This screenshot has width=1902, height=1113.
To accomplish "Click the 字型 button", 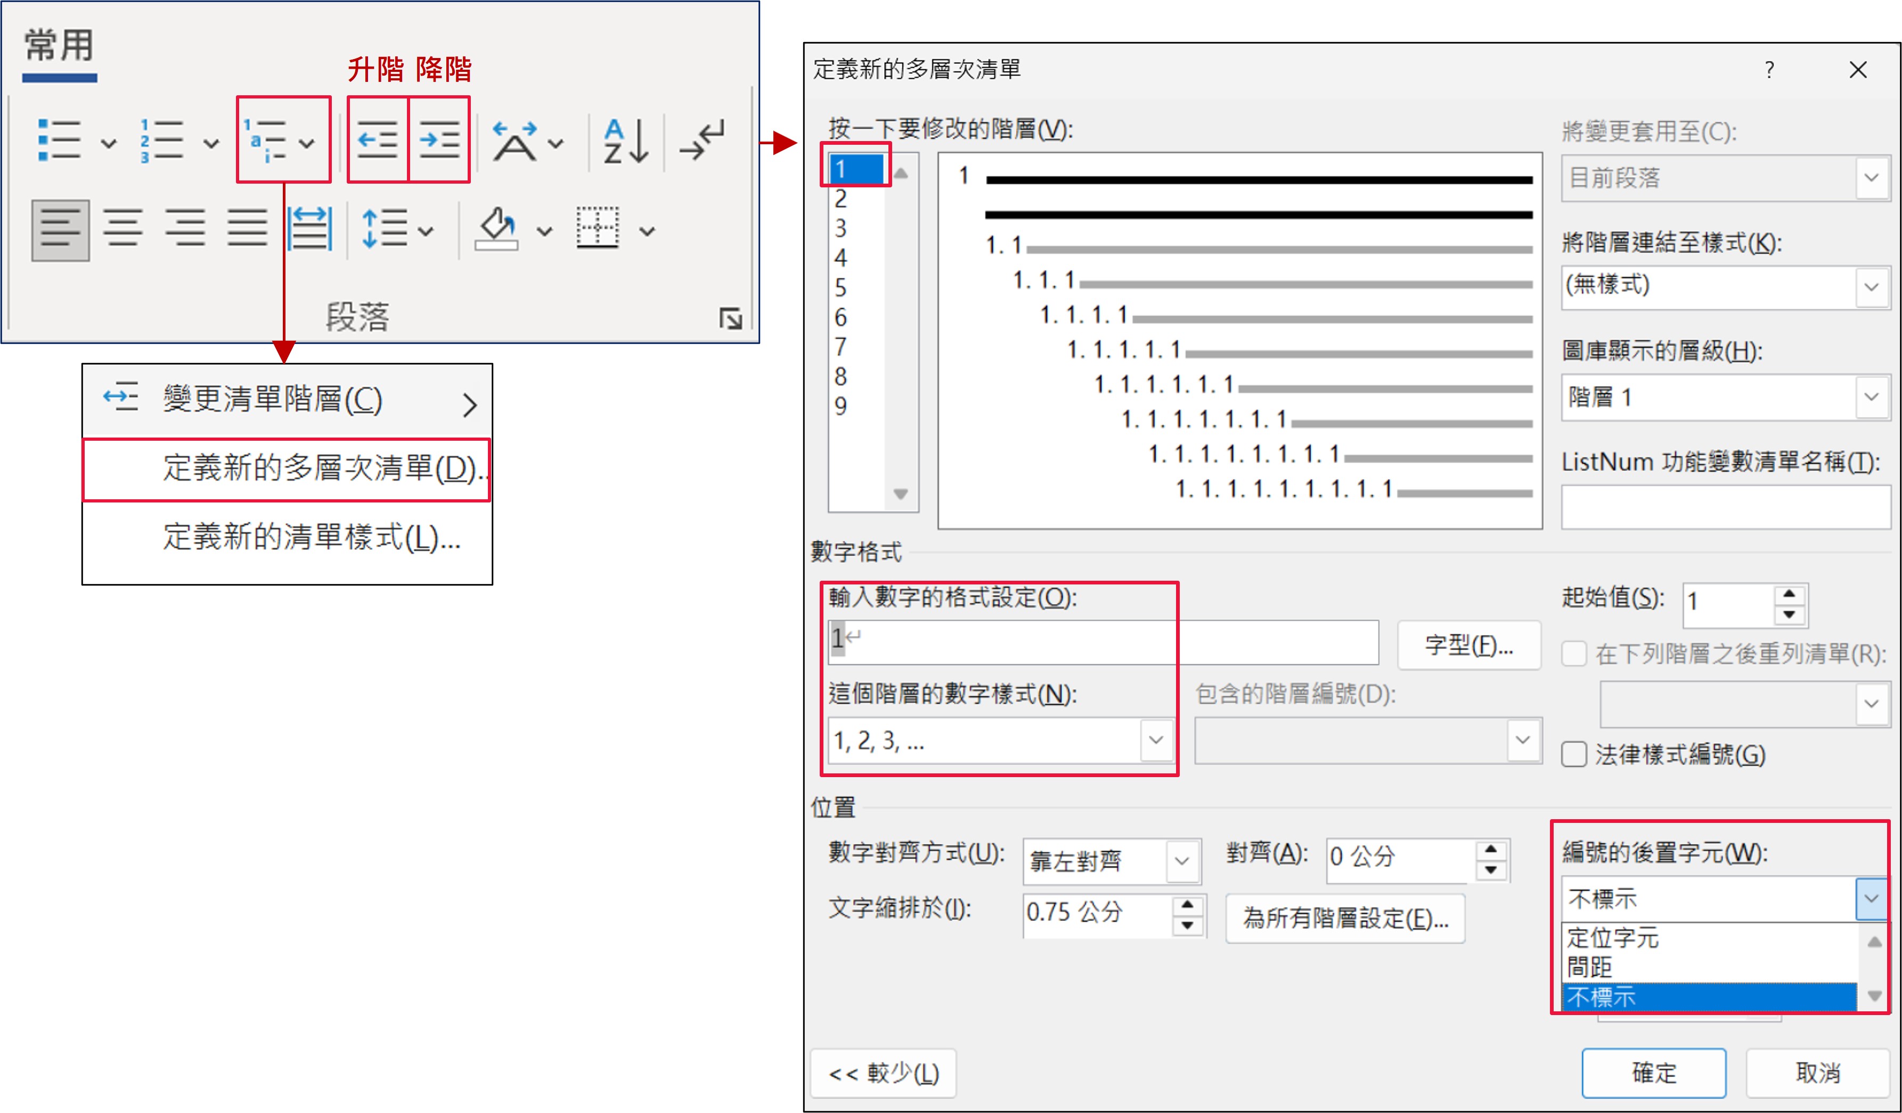I will (1468, 646).
